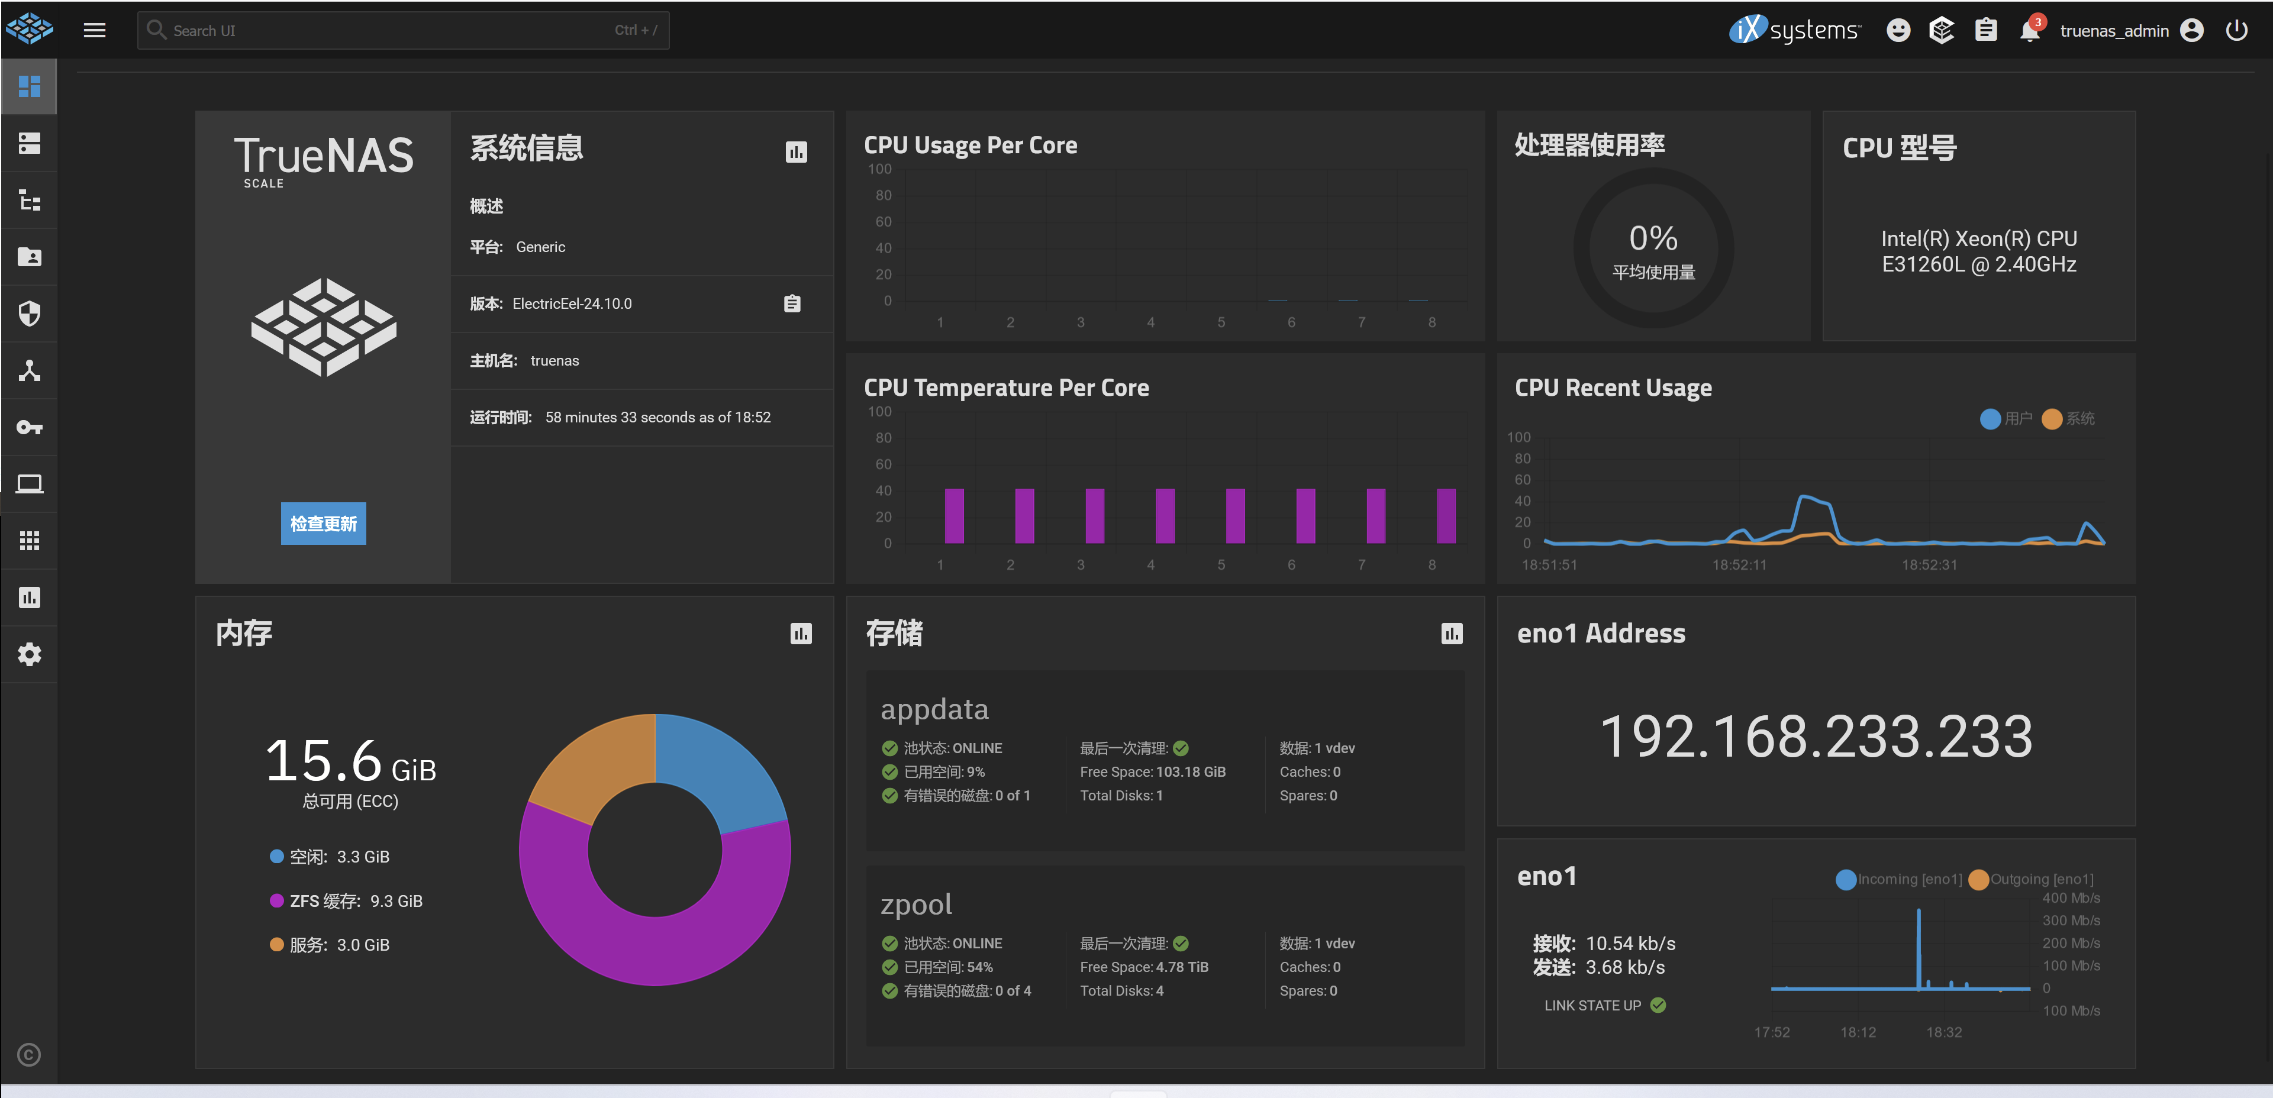This screenshot has height=1098, width=2273.
Task: Toggle the 用户 legend in CPU Recent Usage
Action: [x=2007, y=418]
